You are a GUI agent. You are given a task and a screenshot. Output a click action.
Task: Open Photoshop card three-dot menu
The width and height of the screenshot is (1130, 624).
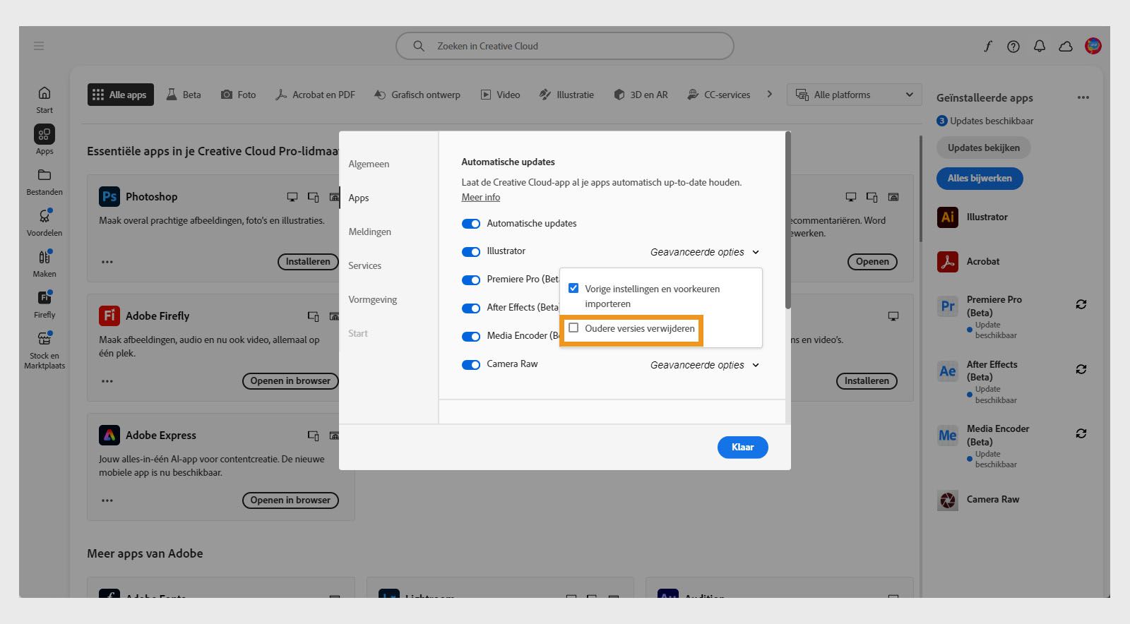click(x=107, y=262)
